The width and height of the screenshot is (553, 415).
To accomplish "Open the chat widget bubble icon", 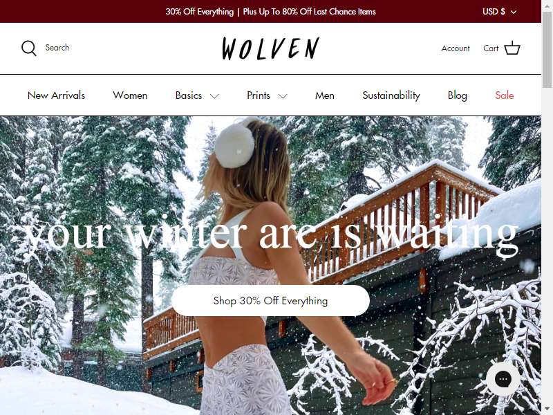I will [x=503, y=379].
